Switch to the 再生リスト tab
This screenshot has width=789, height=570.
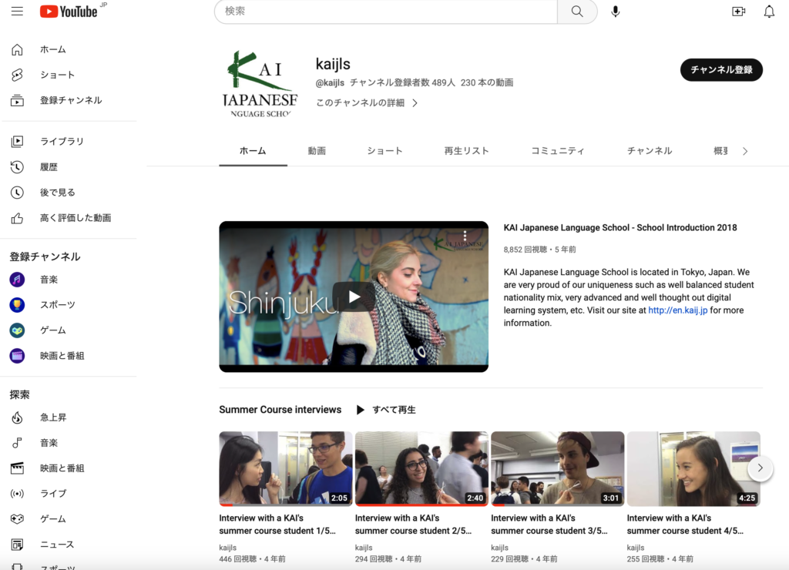[x=466, y=151]
